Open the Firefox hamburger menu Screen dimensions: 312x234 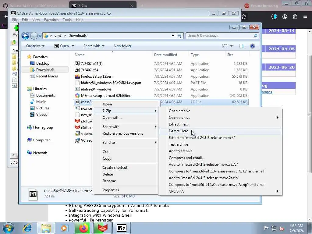tap(305, 17)
